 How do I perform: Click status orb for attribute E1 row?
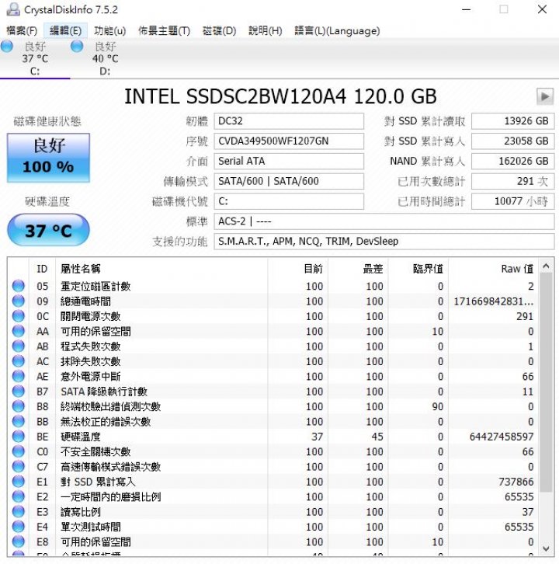[18, 482]
